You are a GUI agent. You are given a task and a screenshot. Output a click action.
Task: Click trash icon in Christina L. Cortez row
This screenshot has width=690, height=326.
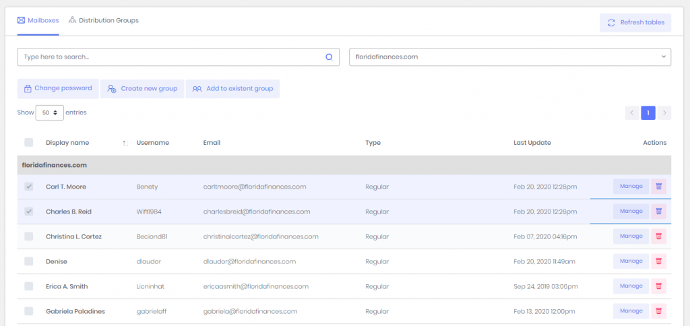659,236
